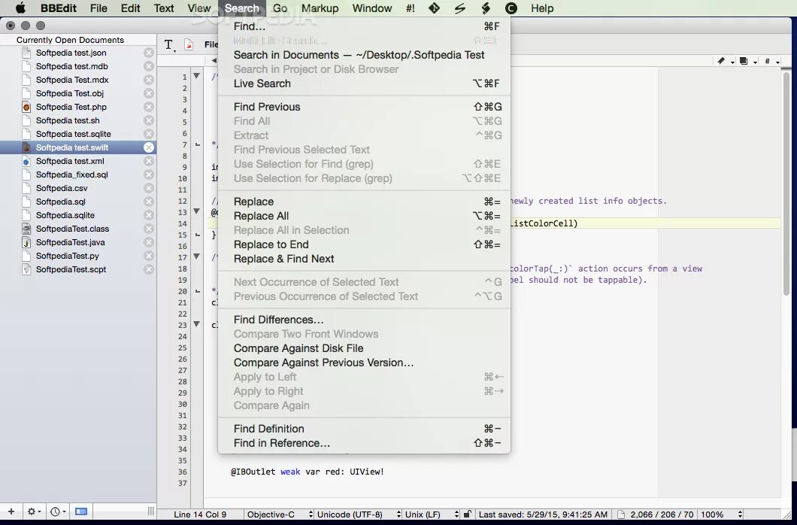Open the Unicode (UTF-8) encoding dropdown

(x=359, y=514)
